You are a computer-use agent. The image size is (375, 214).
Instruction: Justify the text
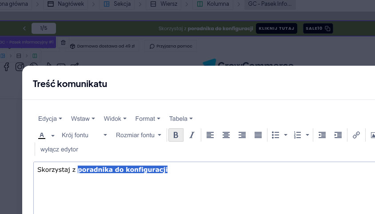[x=258, y=135]
